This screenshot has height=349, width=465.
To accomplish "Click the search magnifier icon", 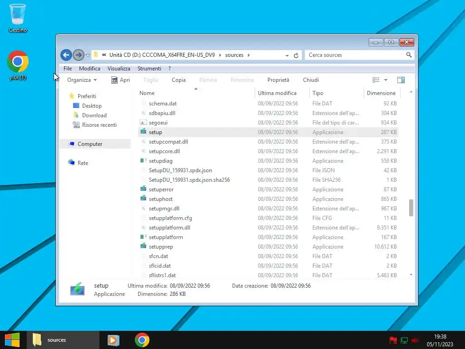I will [x=409, y=55].
